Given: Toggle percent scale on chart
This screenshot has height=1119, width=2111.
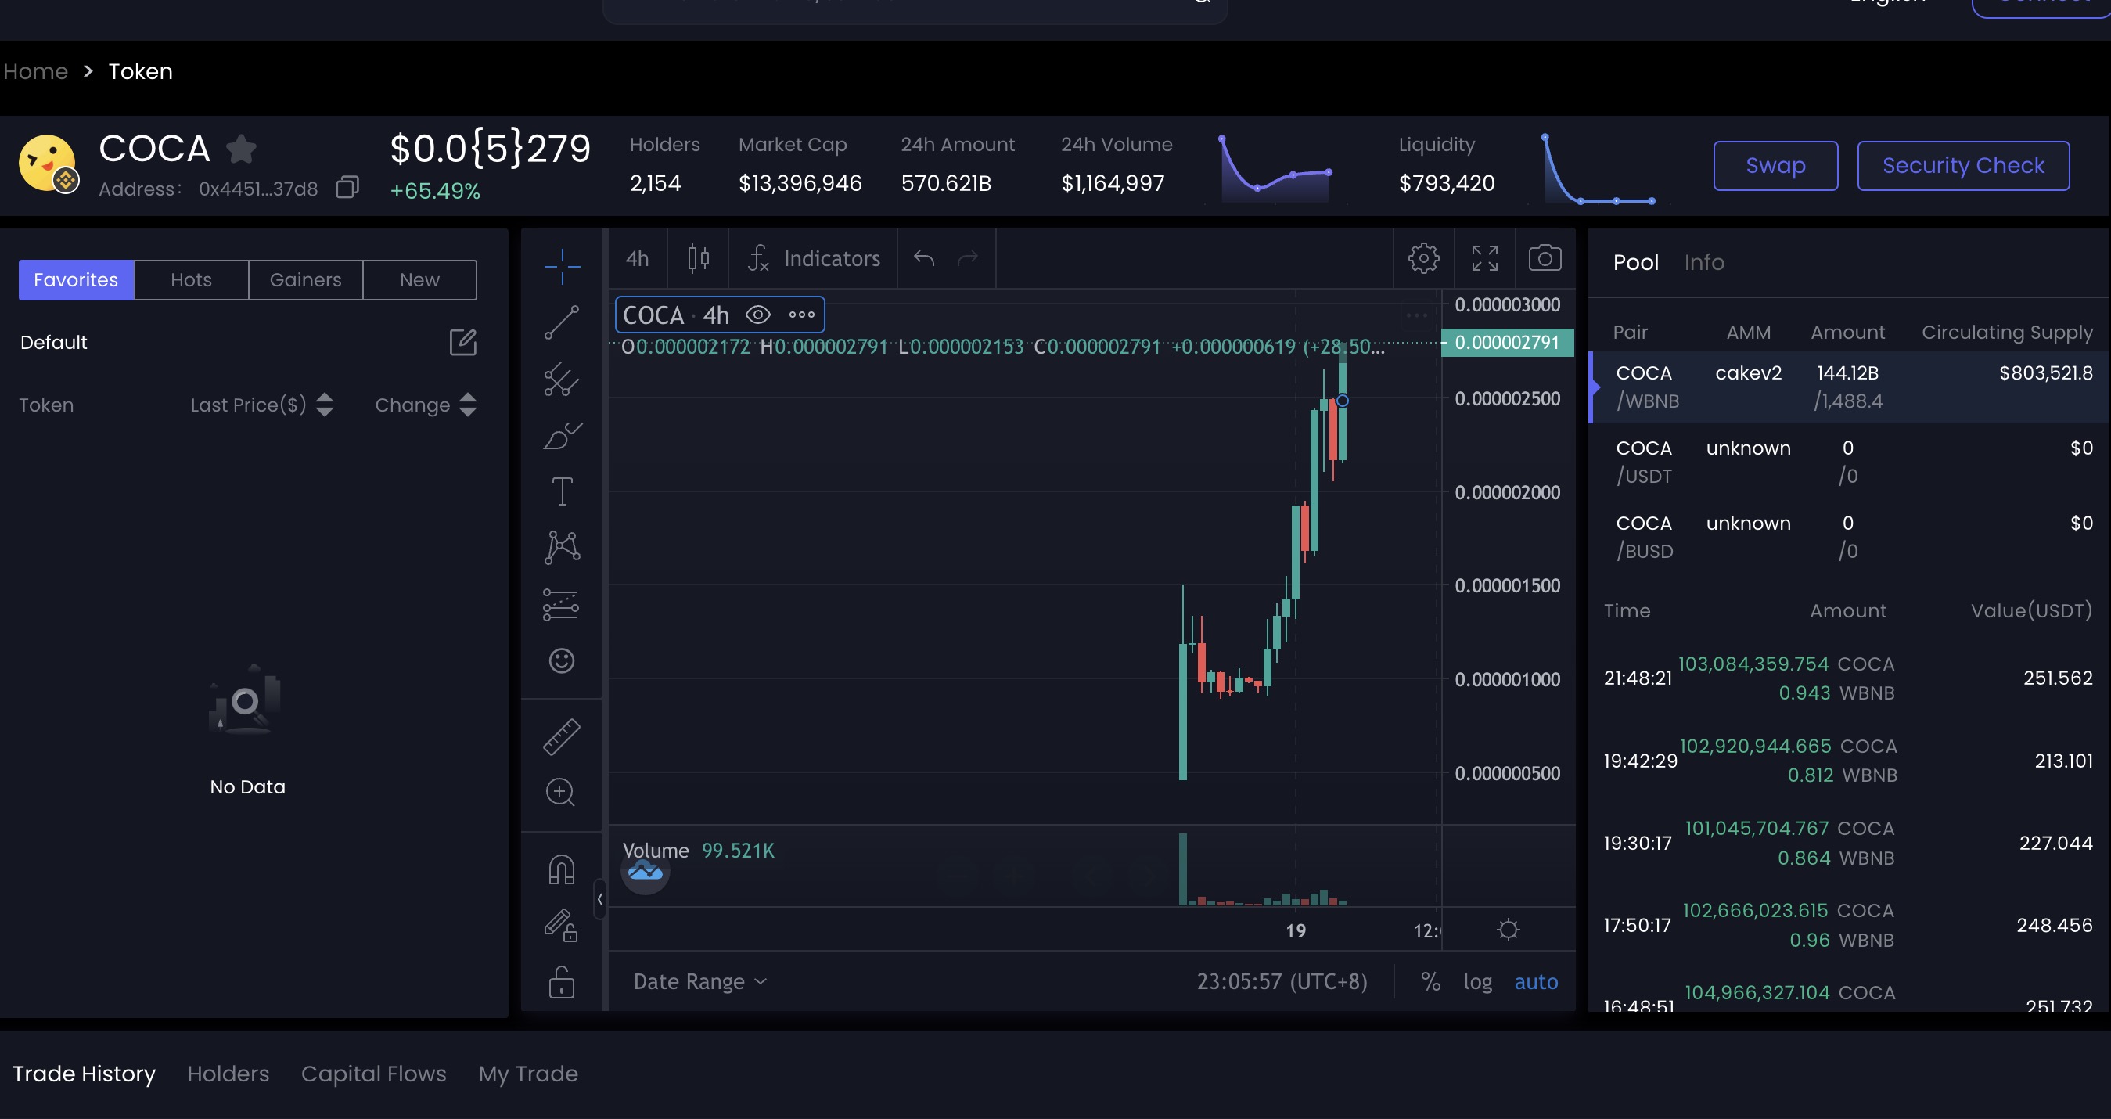Looking at the screenshot, I should [1431, 981].
